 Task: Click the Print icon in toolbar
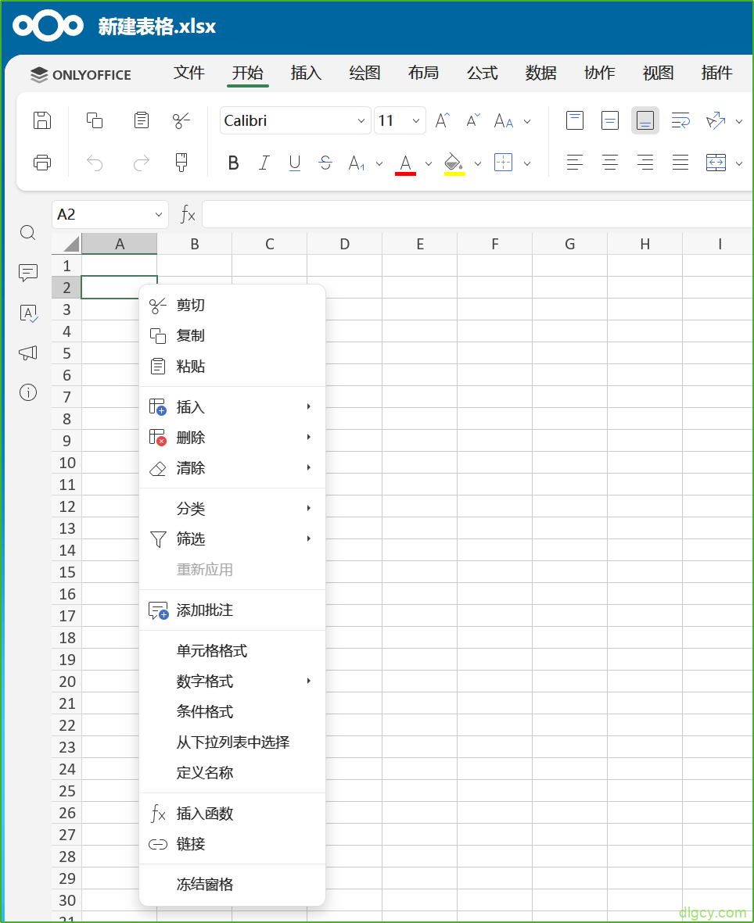[41, 163]
